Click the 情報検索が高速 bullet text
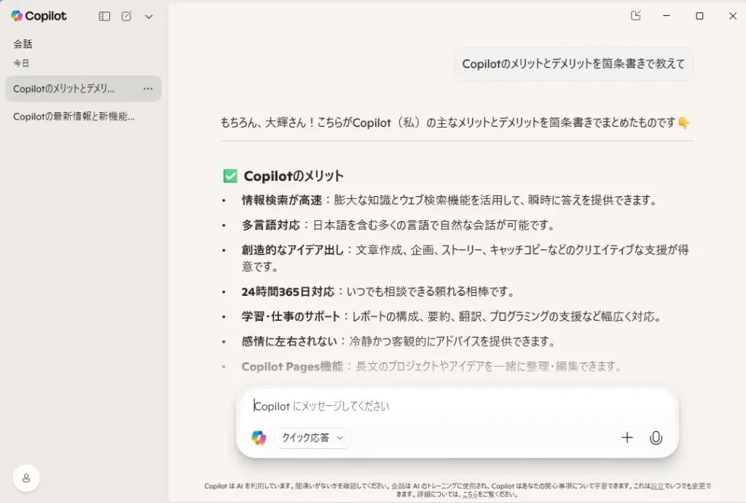 click(449, 200)
